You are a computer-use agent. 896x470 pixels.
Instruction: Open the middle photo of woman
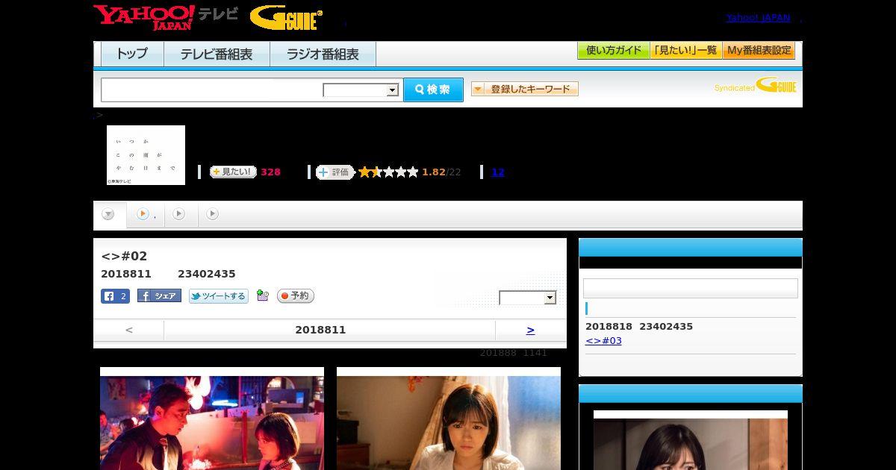449,422
